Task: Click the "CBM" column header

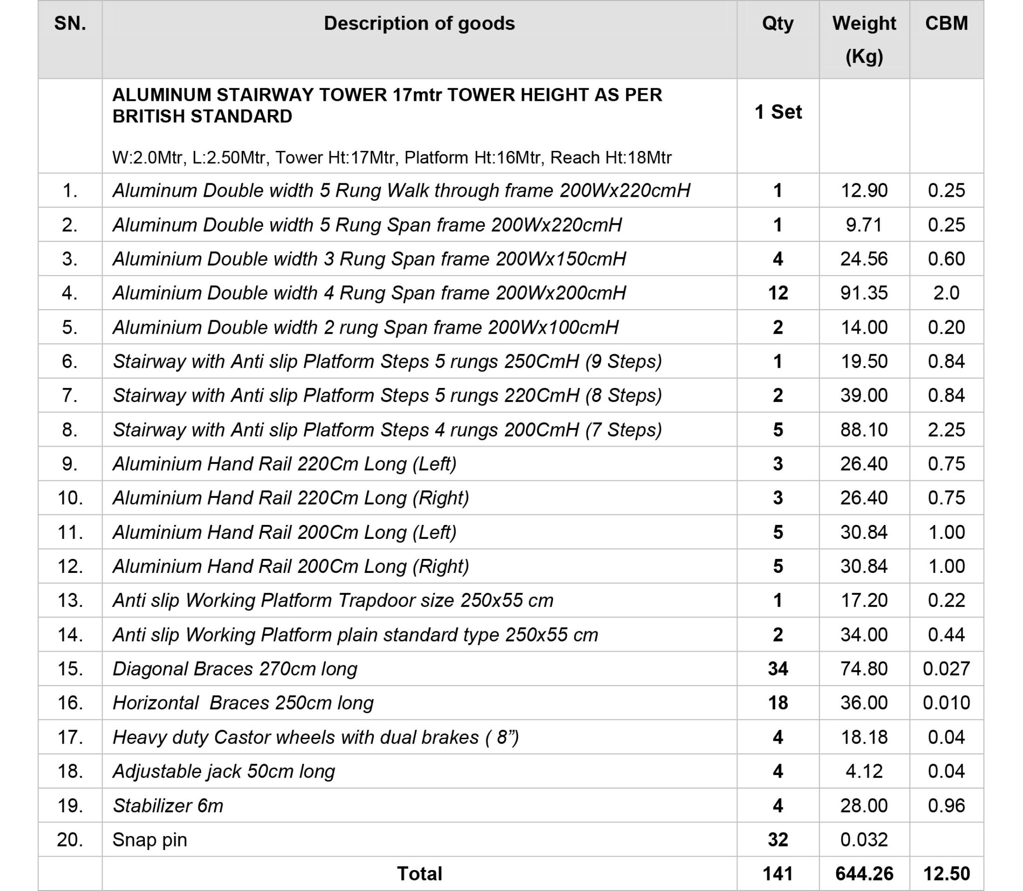Action: (946, 23)
